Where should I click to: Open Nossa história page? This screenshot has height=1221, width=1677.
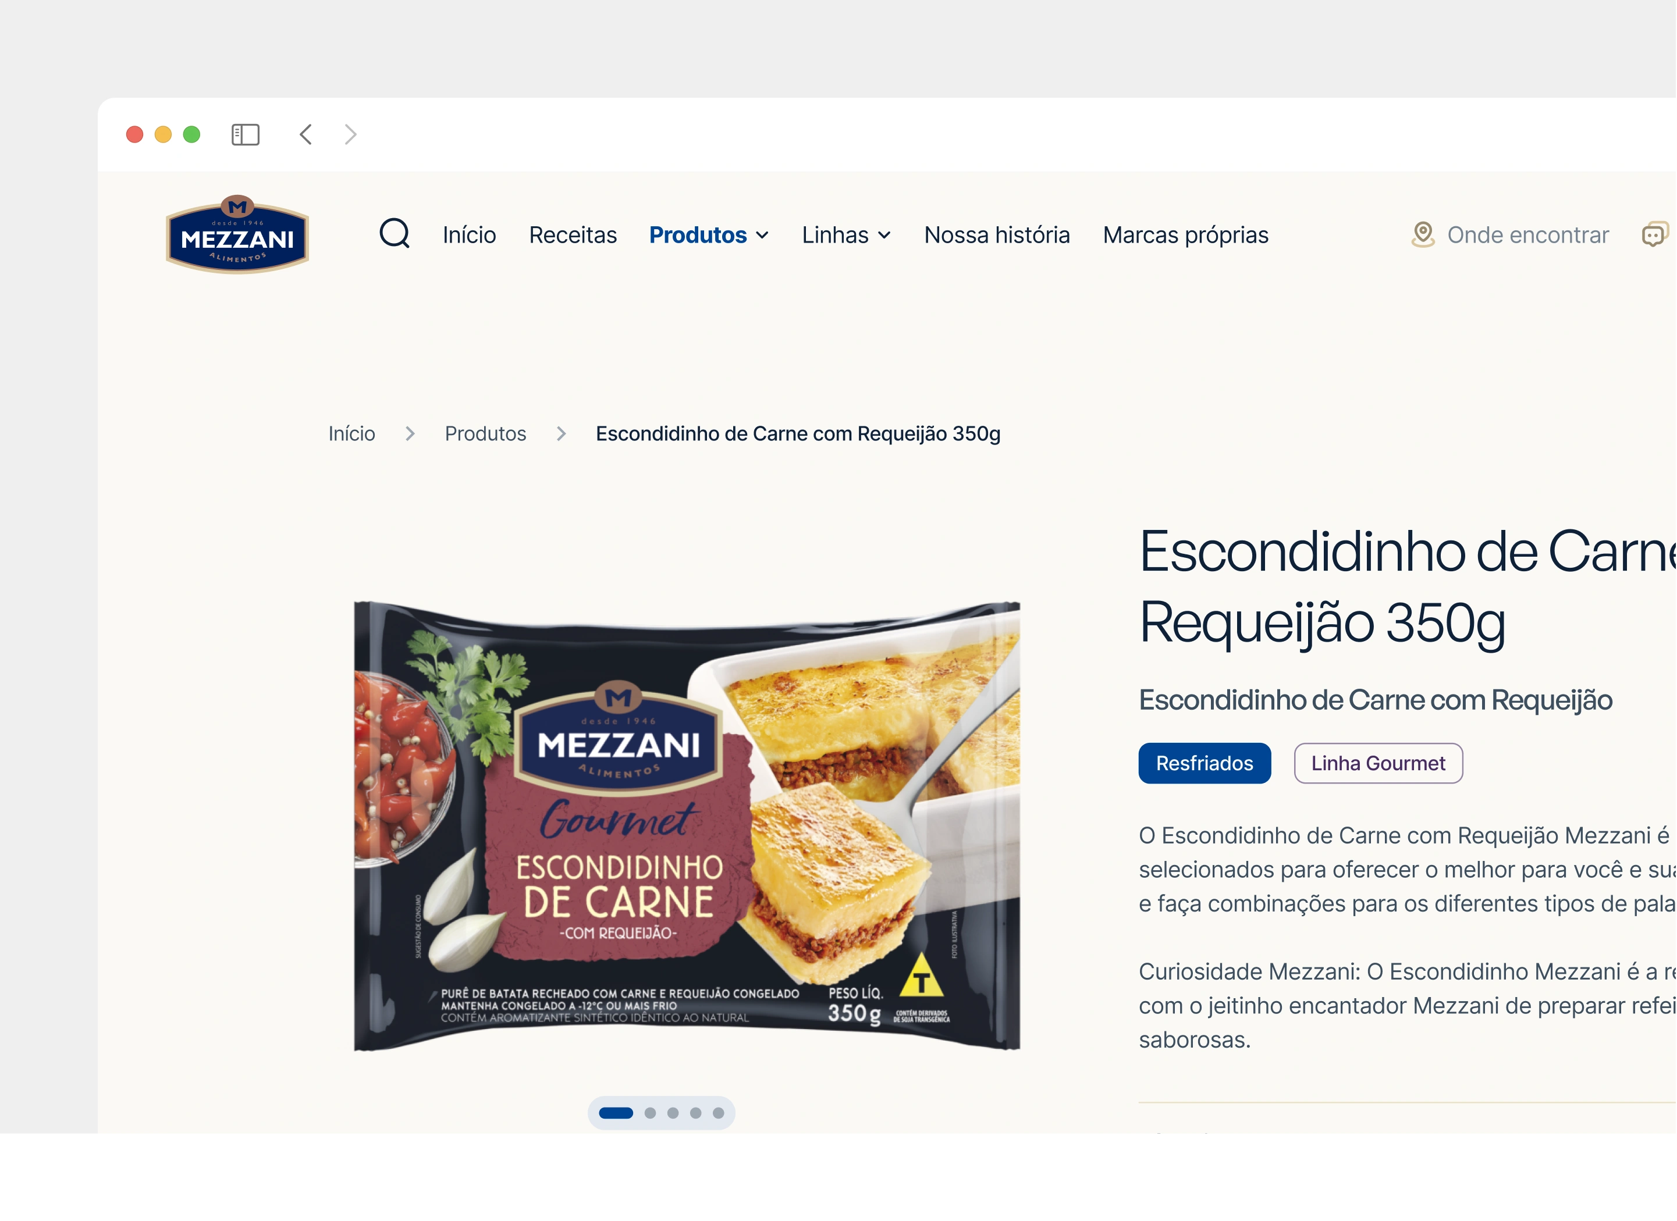click(997, 235)
